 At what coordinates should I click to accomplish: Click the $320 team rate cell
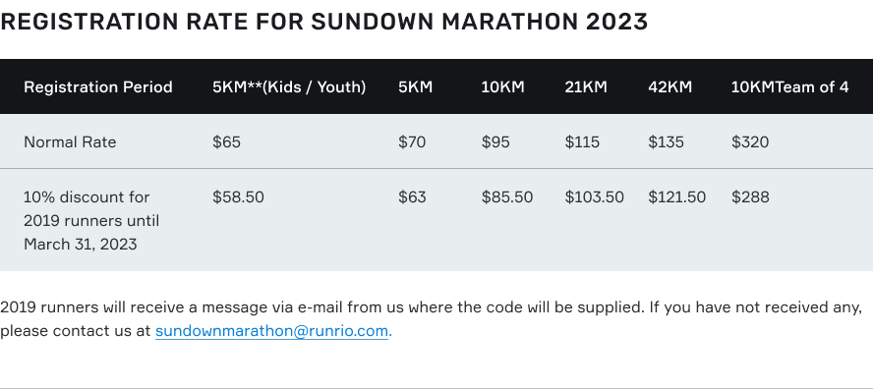click(x=750, y=141)
